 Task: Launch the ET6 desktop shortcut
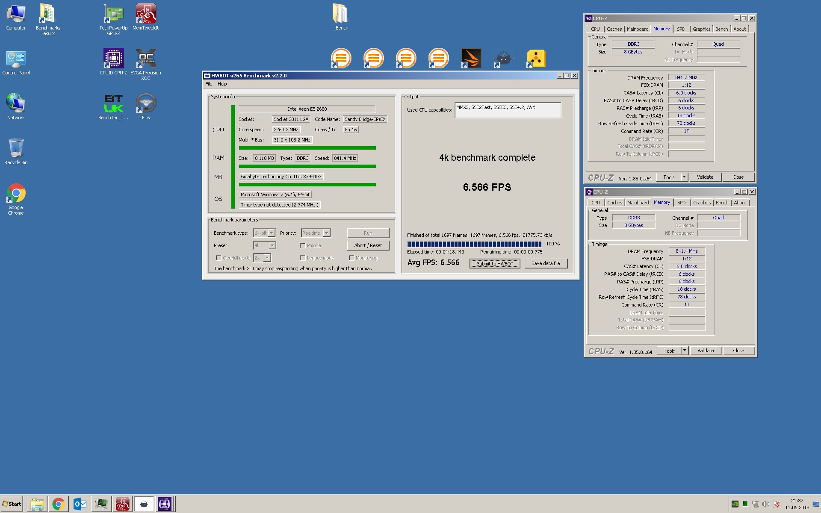click(x=146, y=107)
